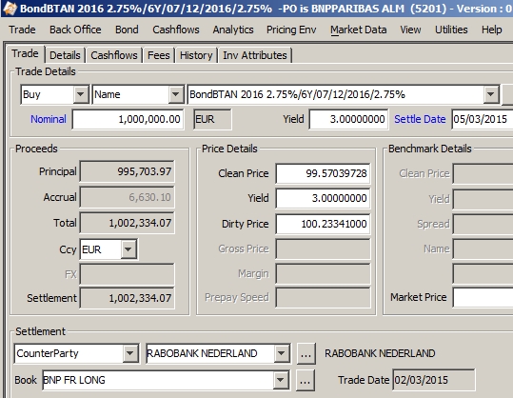Click the Settle Date label link
This screenshot has height=398, width=513.
pyautogui.click(x=420, y=119)
